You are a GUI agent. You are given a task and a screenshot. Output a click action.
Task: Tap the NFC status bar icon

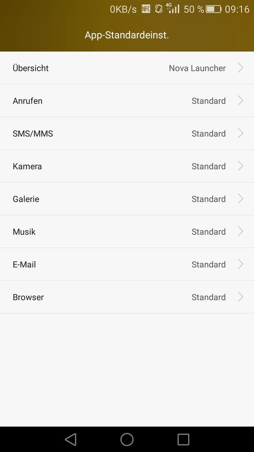pos(146,9)
